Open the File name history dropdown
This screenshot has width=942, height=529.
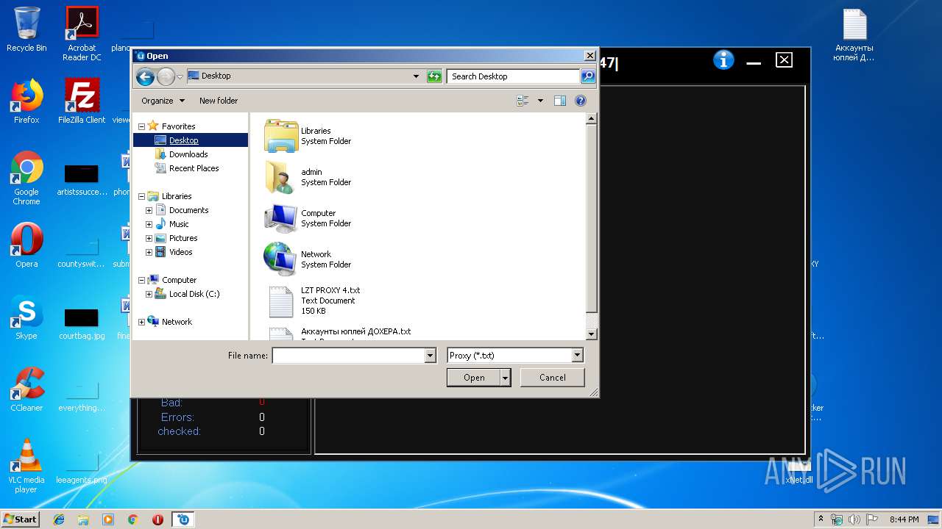[430, 356]
